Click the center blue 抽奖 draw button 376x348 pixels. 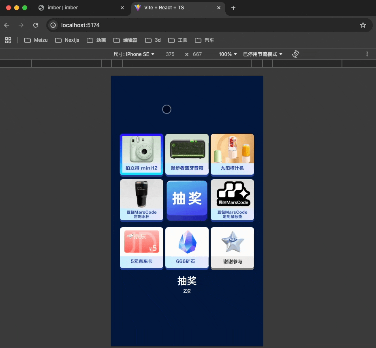(187, 200)
